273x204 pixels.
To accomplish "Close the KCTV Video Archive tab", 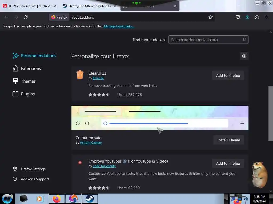I will click(55, 6).
